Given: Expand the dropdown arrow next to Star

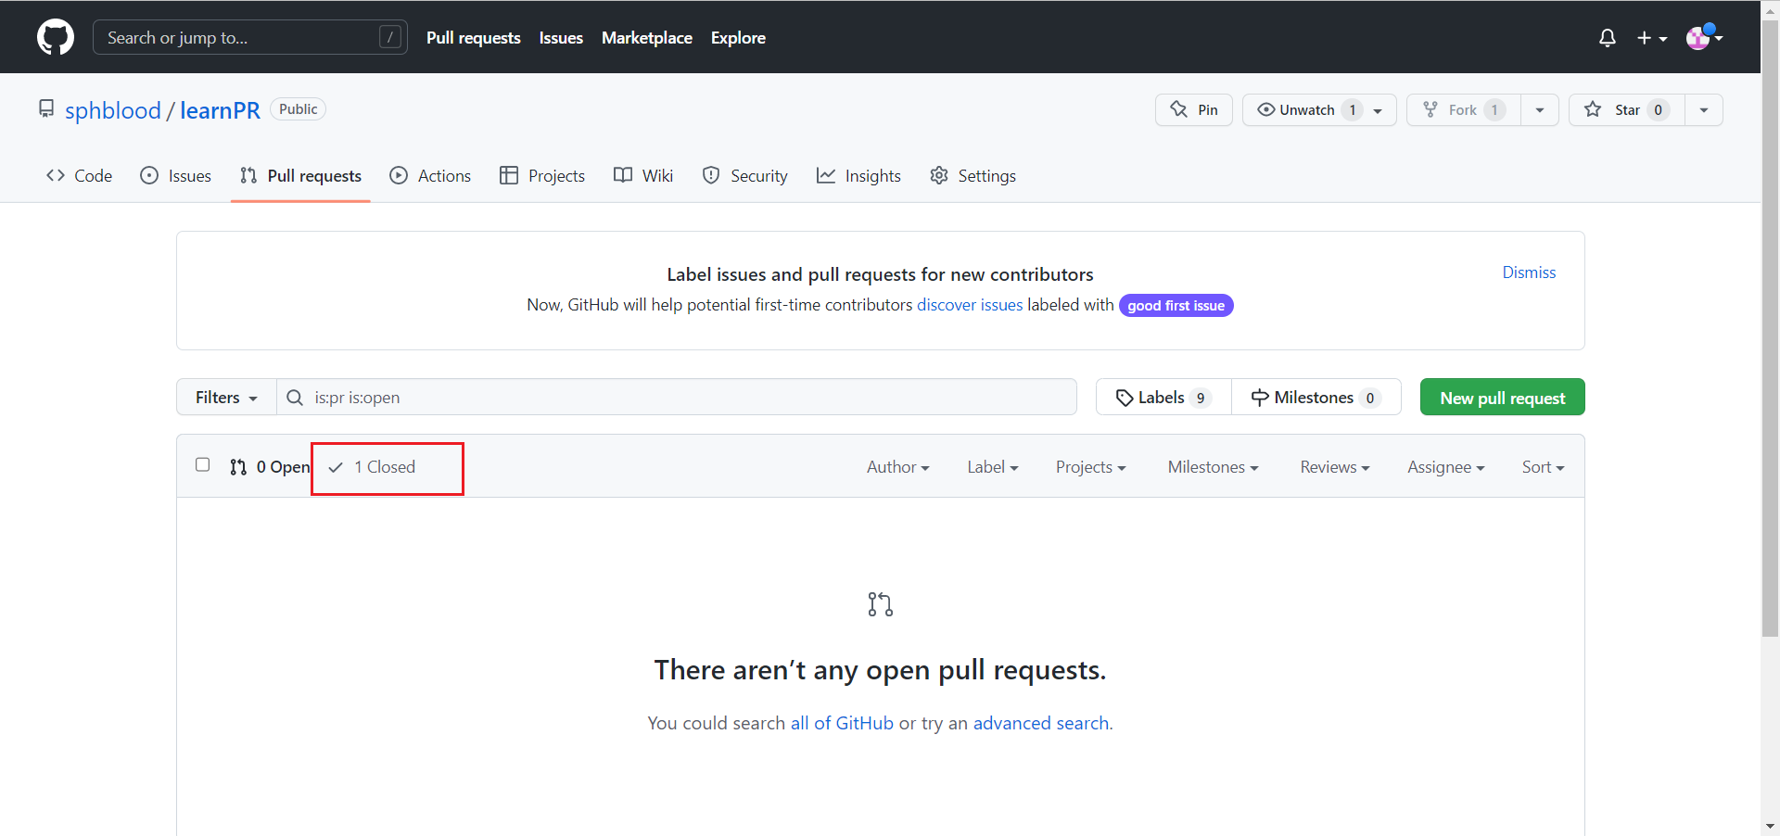Looking at the screenshot, I should point(1704,109).
